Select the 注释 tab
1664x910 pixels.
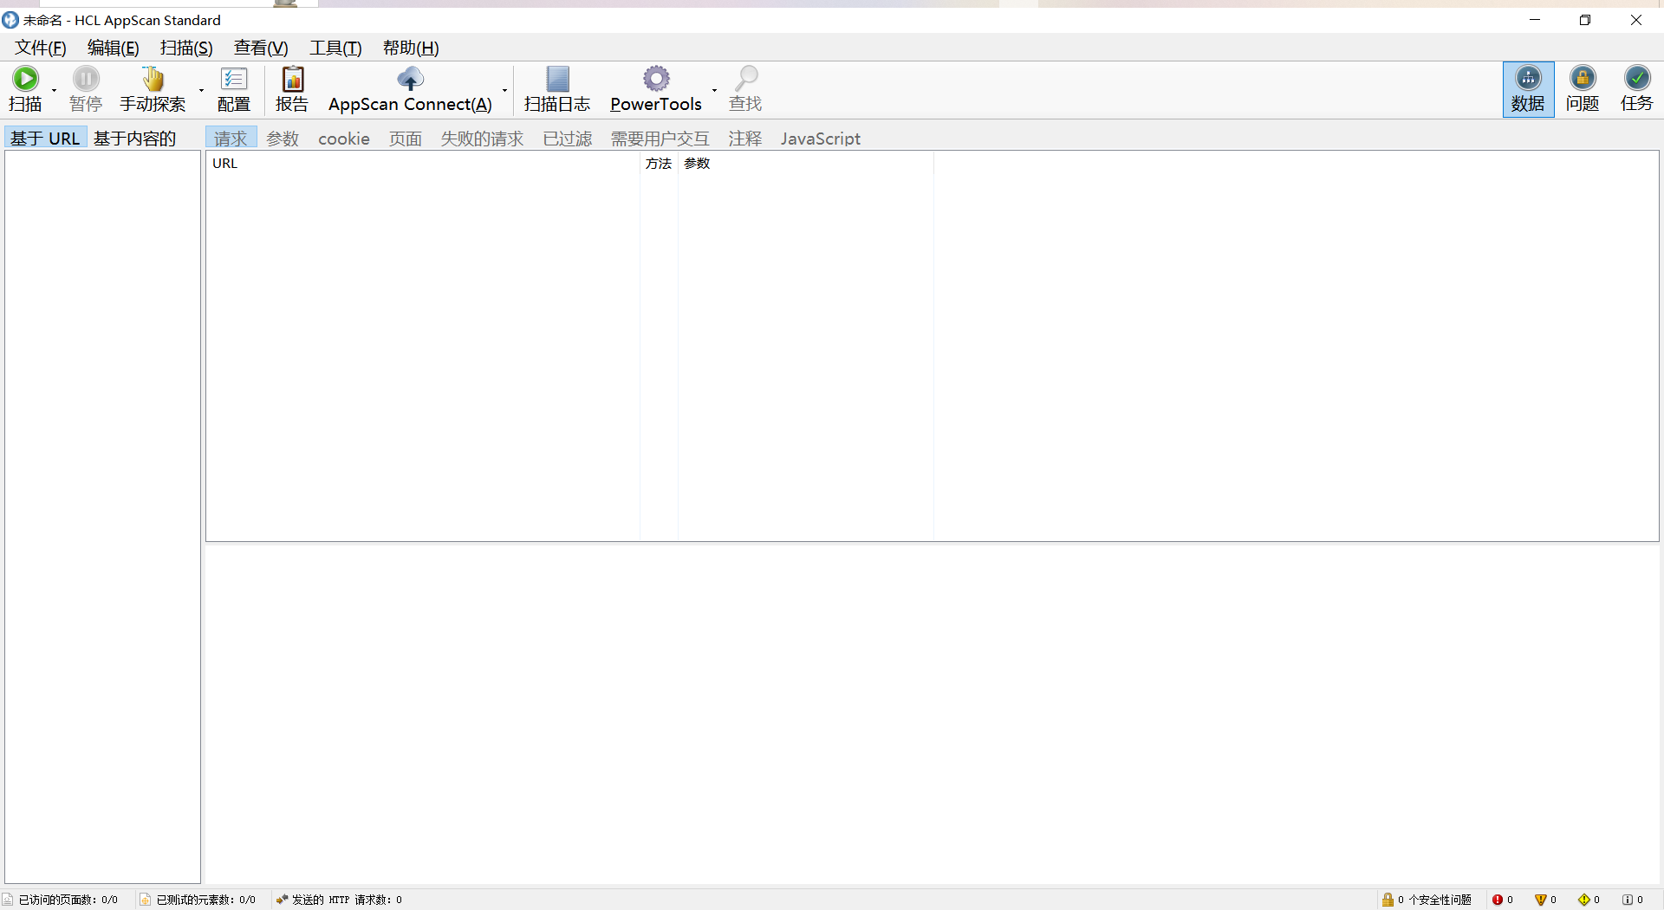pos(745,139)
